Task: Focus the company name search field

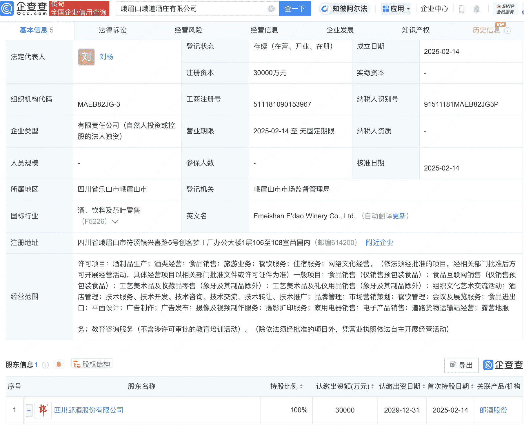Action: coord(191,9)
